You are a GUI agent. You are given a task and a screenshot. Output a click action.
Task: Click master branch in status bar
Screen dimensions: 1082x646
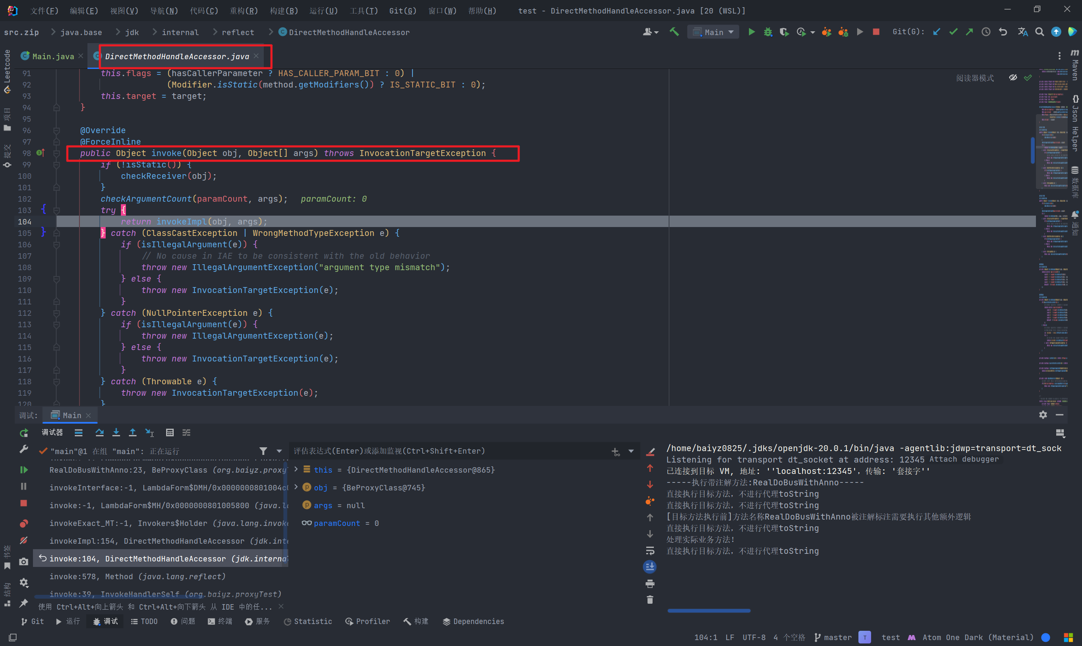(x=833, y=637)
